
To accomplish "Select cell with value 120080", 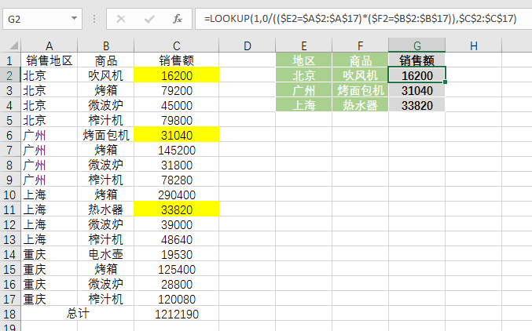I will tap(177, 299).
